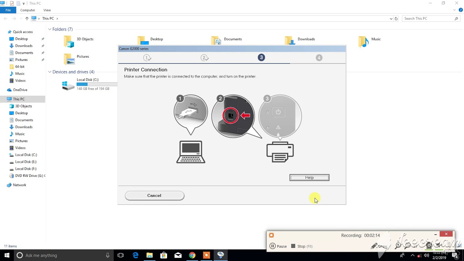Viewport: 464px width, 261px height.
Task: Click the breadcrumb chevron after This PC
Action: (x=57, y=18)
